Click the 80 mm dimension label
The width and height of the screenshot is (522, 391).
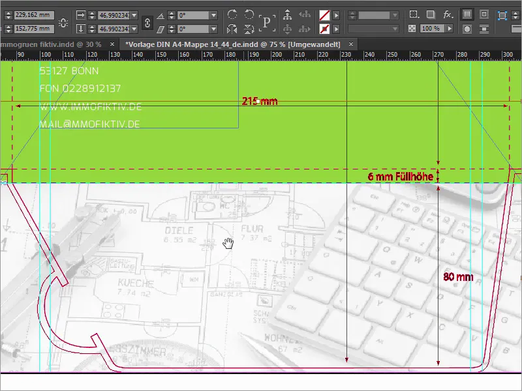point(458,277)
